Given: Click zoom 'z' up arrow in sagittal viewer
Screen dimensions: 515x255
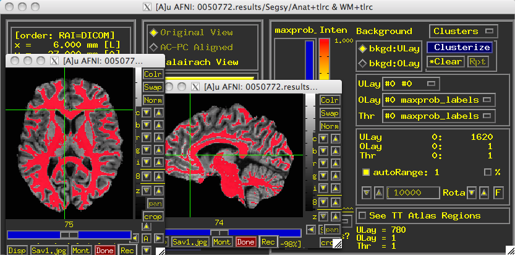Looking at the screenshot, I should click(x=335, y=216).
